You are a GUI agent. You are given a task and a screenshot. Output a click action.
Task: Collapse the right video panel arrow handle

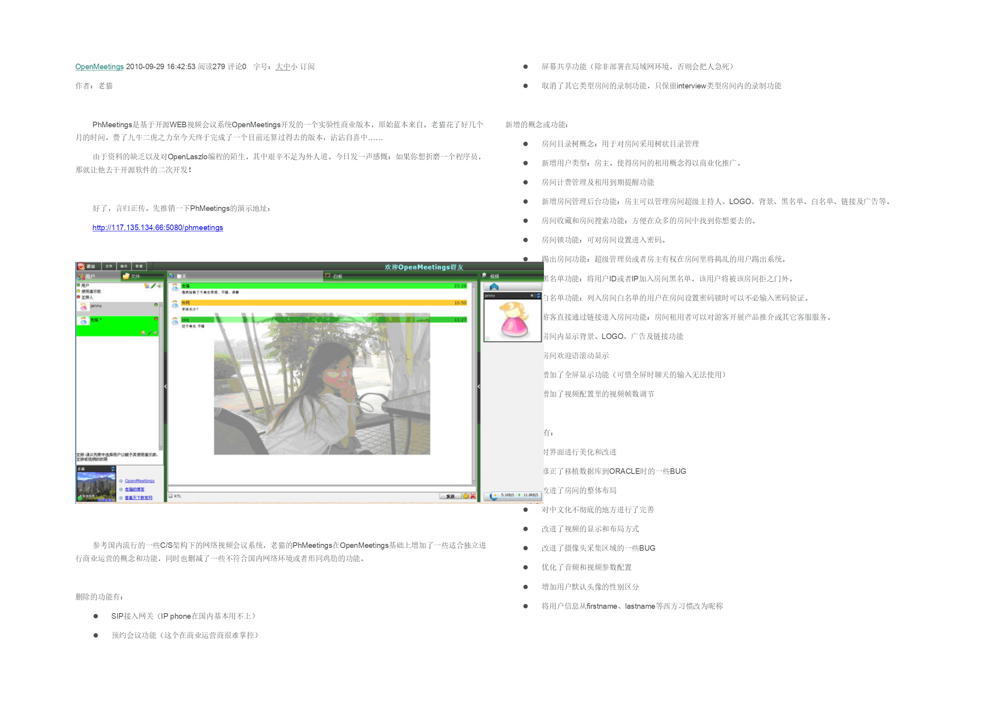pos(479,386)
